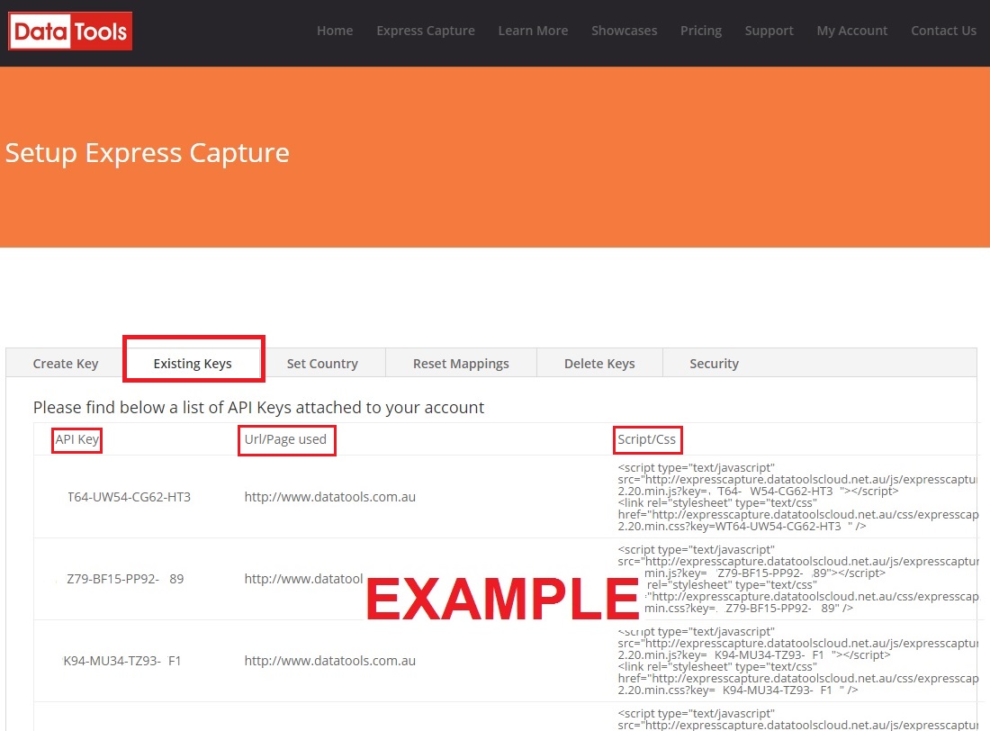
Task: Select API key ending CG62-HT3
Action: click(129, 497)
